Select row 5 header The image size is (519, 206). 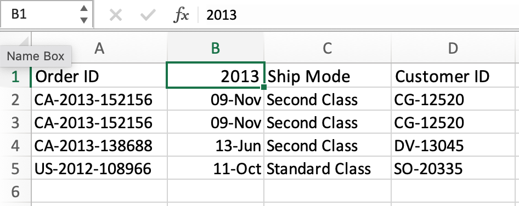point(15,169)
